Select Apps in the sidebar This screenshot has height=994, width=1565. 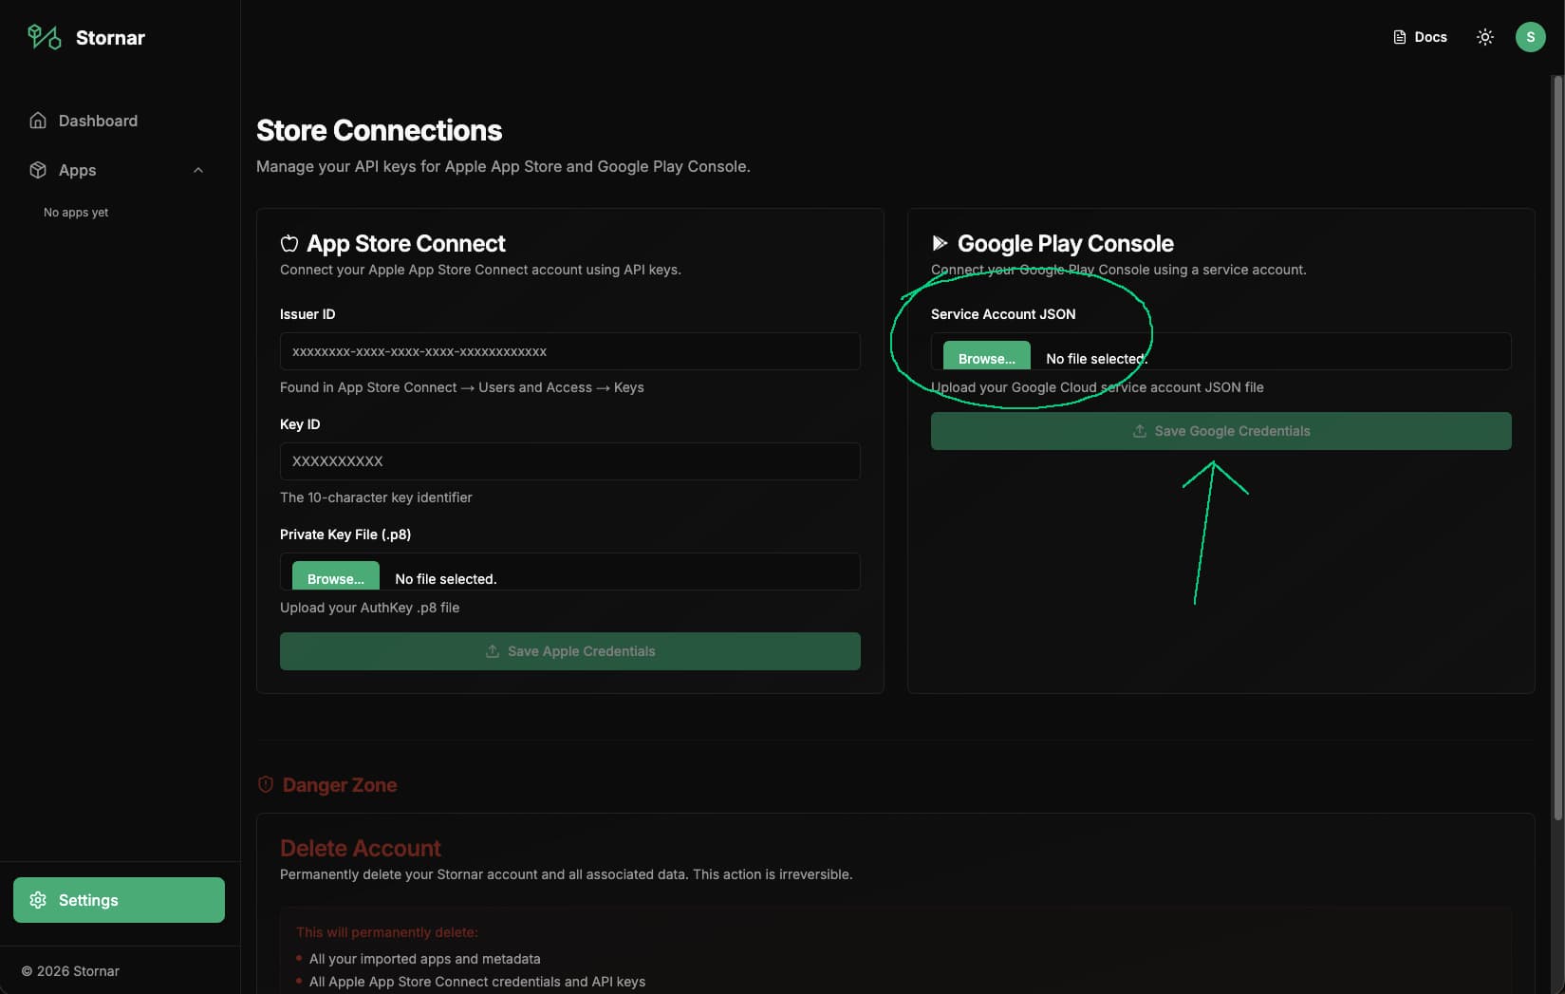pos(120,170)
